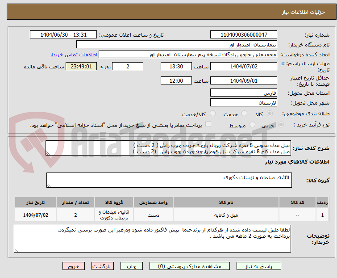Select the متوسط purchase type radio
Viewport: 337px width, 278px height.
(252, 125)
